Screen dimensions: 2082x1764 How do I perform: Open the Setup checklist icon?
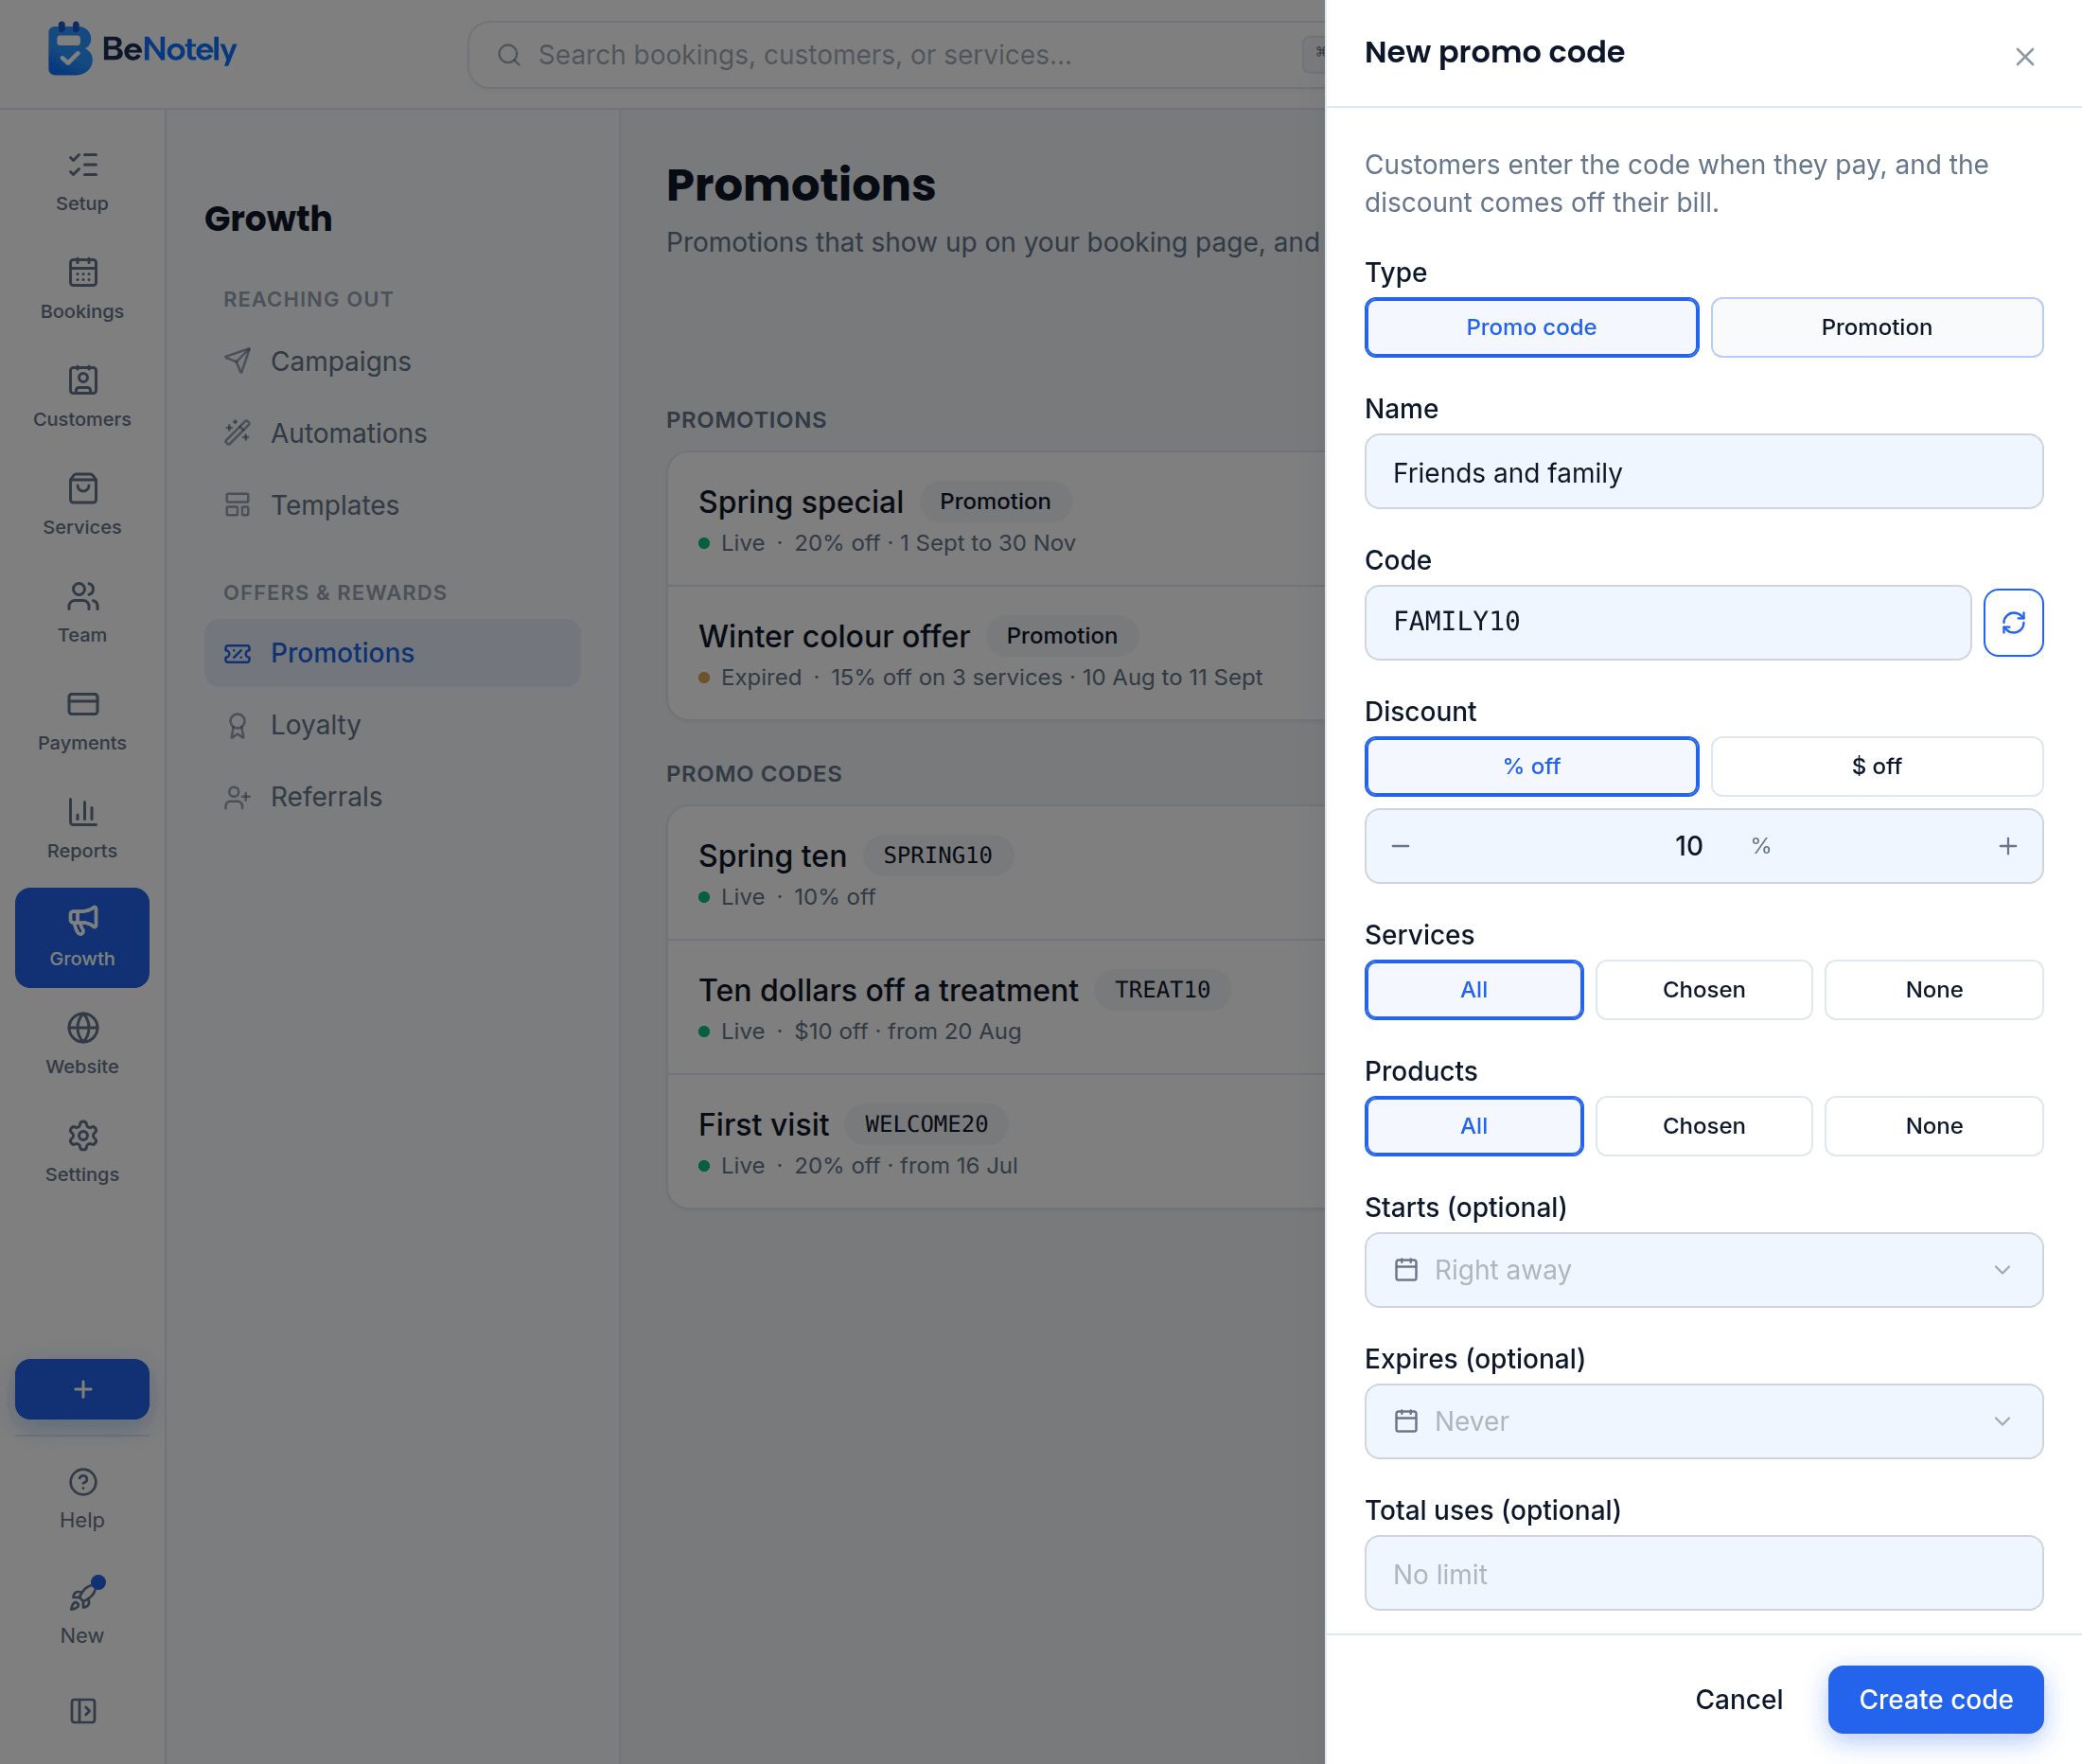click(82, 165)
